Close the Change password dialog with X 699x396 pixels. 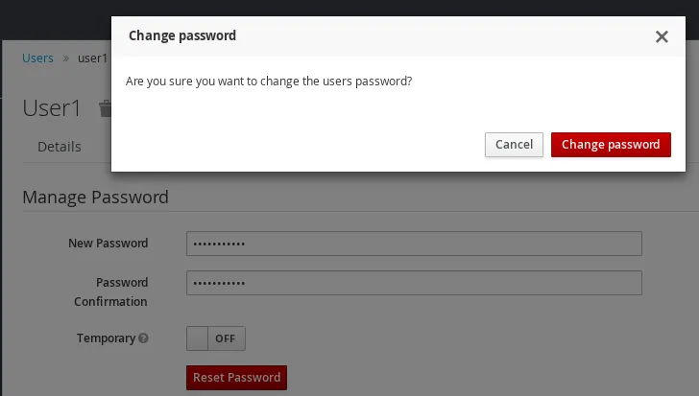coord(662,36)
